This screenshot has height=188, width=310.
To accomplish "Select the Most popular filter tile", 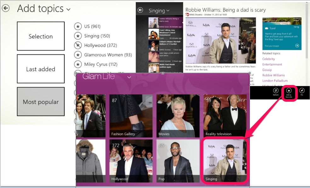I will 41,102.
